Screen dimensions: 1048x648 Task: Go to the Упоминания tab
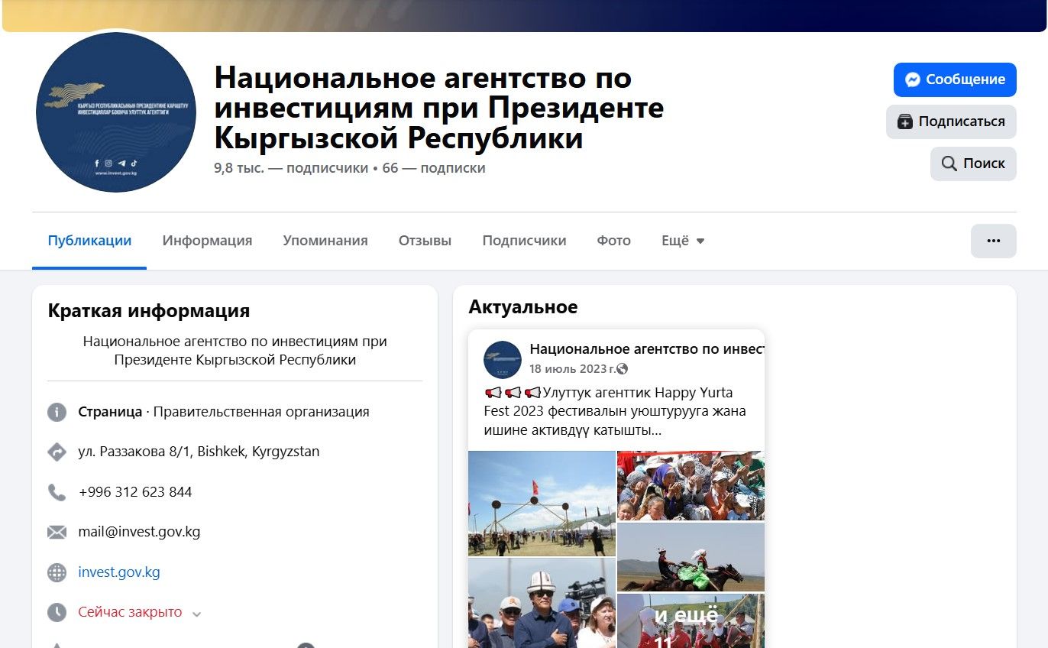[x=325, y=241]
